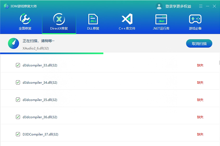This screenshot has width=220, height=146.
Task: Open the 全面修复 wrench icon
Action: [x=25, y=19]
